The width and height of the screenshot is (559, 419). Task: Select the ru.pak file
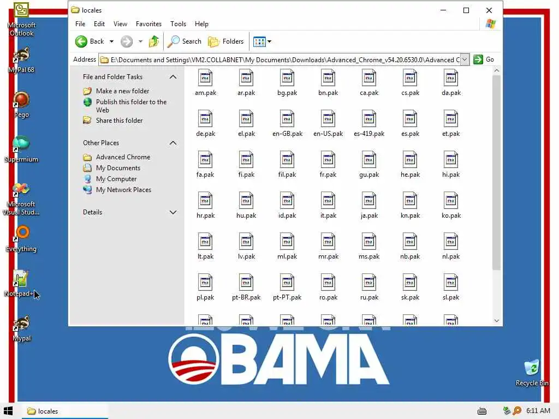point(369,288)
